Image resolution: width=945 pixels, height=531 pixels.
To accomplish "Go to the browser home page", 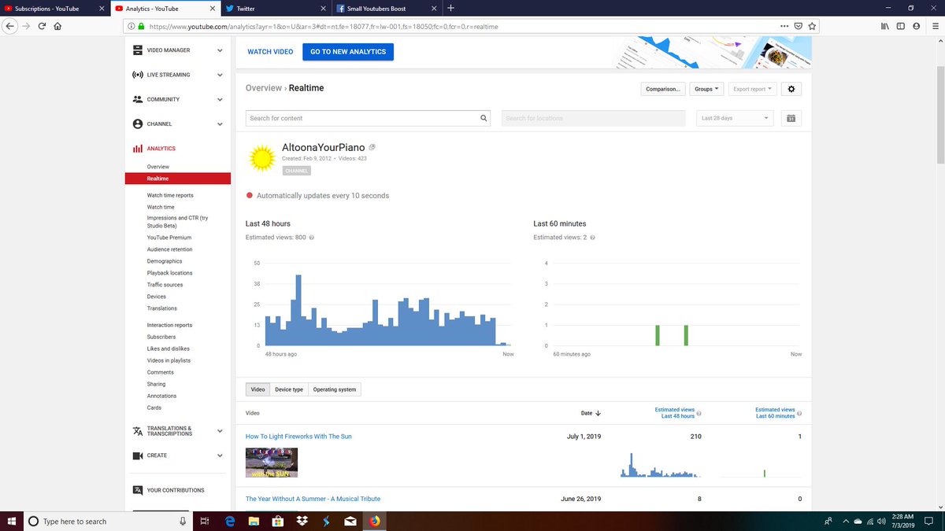I will tap(58, 26).
